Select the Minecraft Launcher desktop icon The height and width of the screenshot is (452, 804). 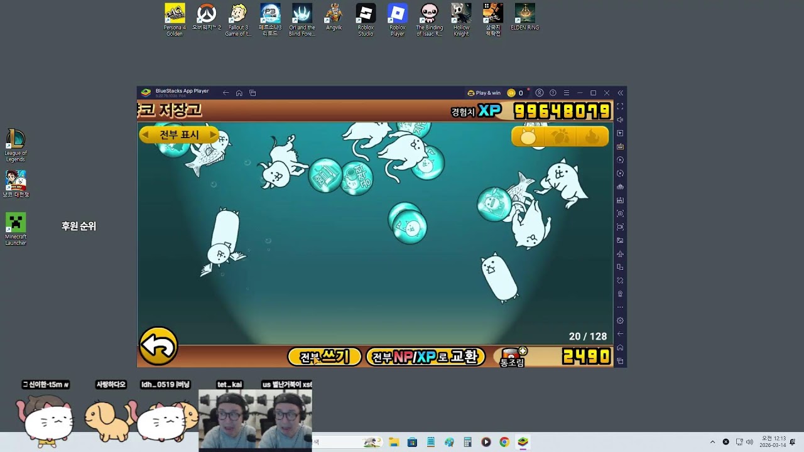click(16, 229)
